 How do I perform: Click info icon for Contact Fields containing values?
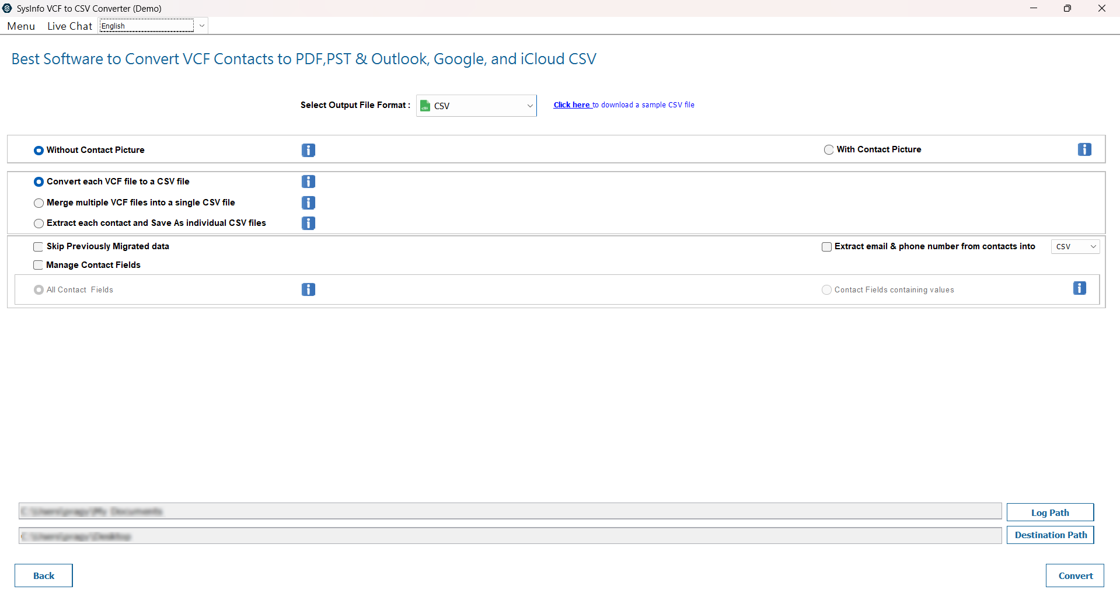[x=1080, y=288]
